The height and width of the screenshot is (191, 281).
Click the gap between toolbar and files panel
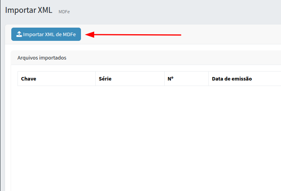pos(144,47)
